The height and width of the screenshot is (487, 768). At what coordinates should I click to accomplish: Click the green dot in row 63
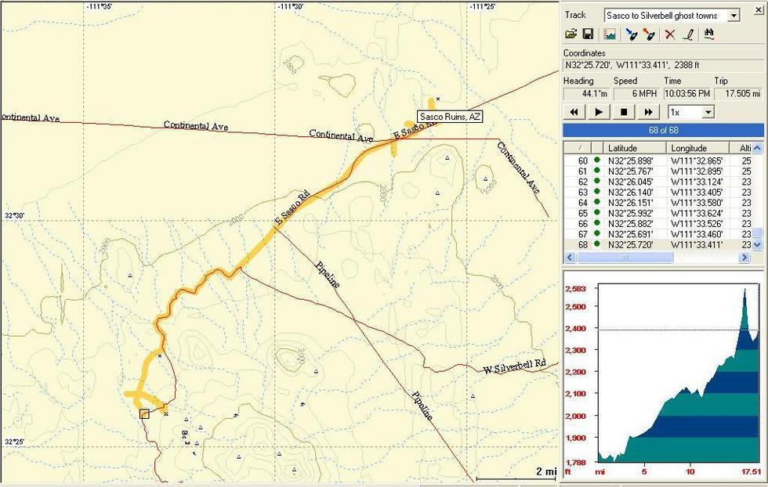click(x=597, y=192)
